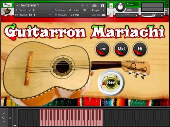Click the Tune knob
This screenshot has width=170, height=127.
120,7
